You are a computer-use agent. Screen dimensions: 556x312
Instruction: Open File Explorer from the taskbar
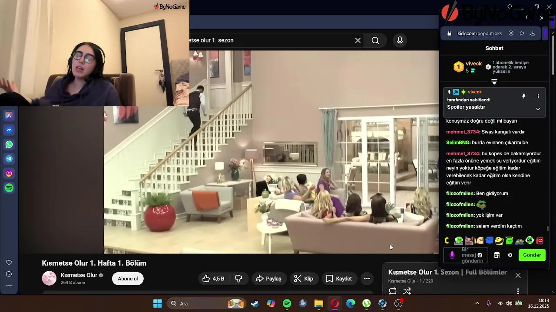(x=319, y=303)
